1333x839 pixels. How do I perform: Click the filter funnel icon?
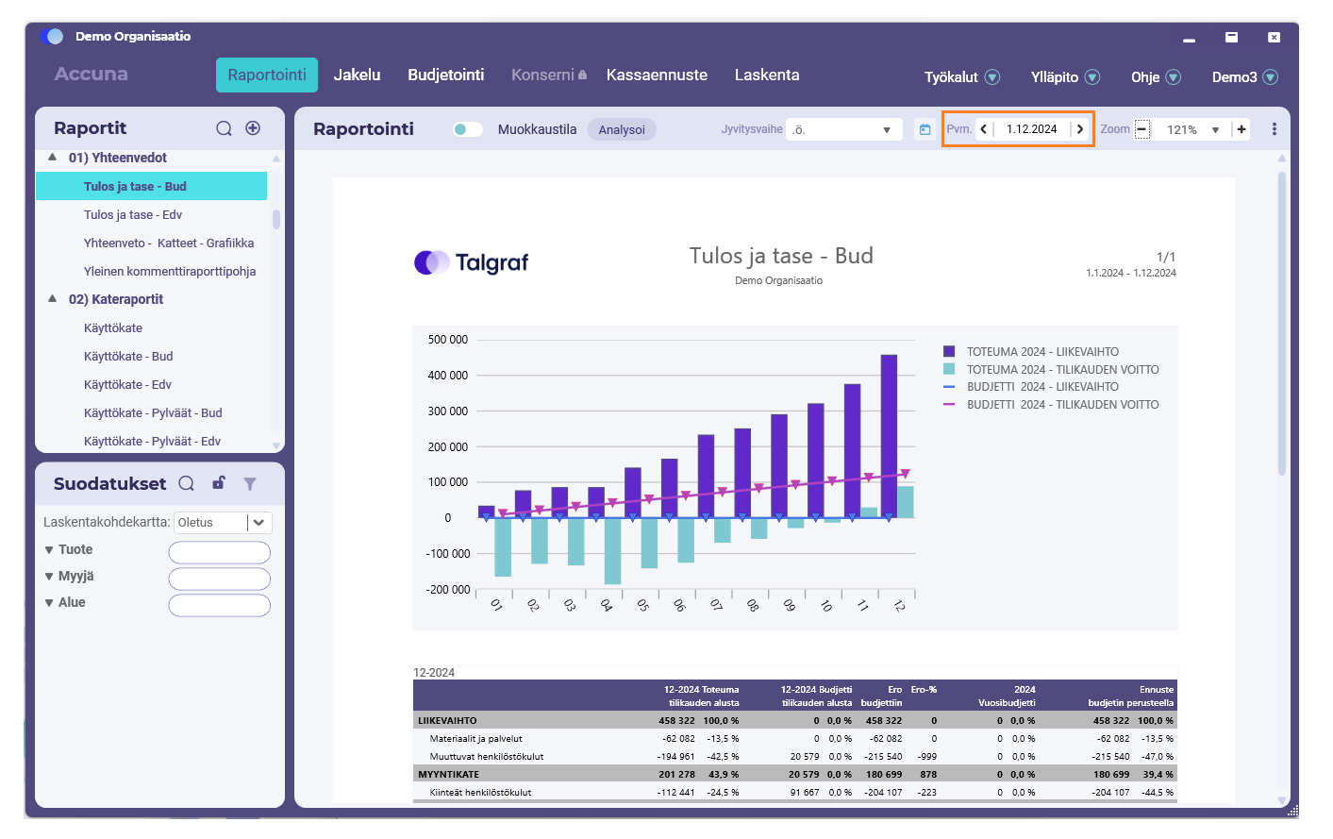250,483
